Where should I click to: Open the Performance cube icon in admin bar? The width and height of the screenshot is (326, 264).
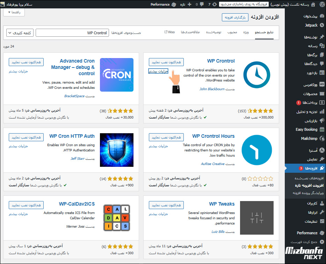pos(174,4)
